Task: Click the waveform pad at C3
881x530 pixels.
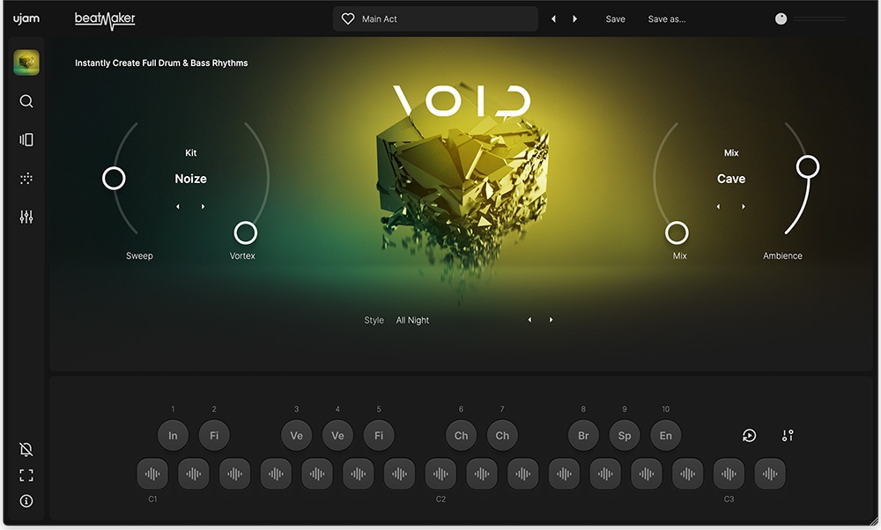Action: pyautogui.click(x=729, y=474)
